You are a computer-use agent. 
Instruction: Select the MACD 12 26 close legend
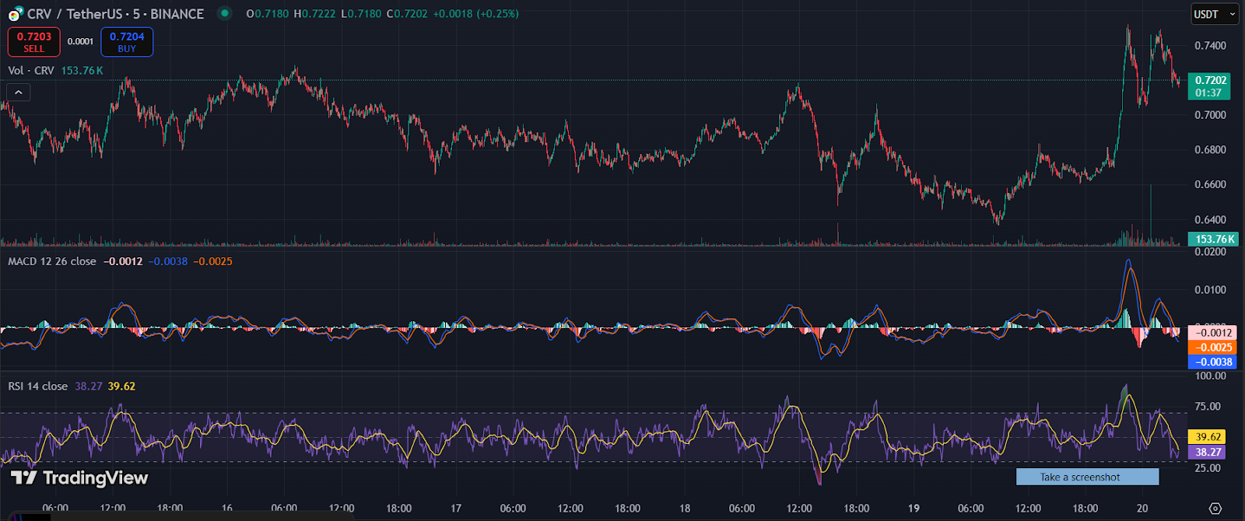pos(52,261)
